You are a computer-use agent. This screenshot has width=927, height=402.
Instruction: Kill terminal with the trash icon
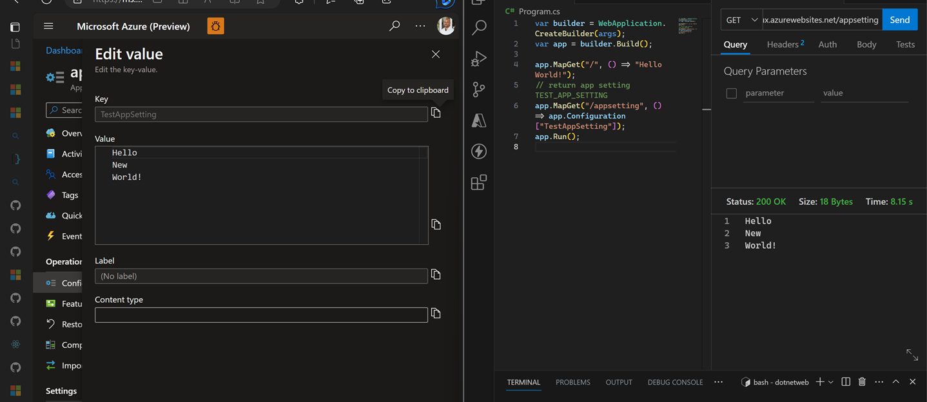(x=863, y=382)
